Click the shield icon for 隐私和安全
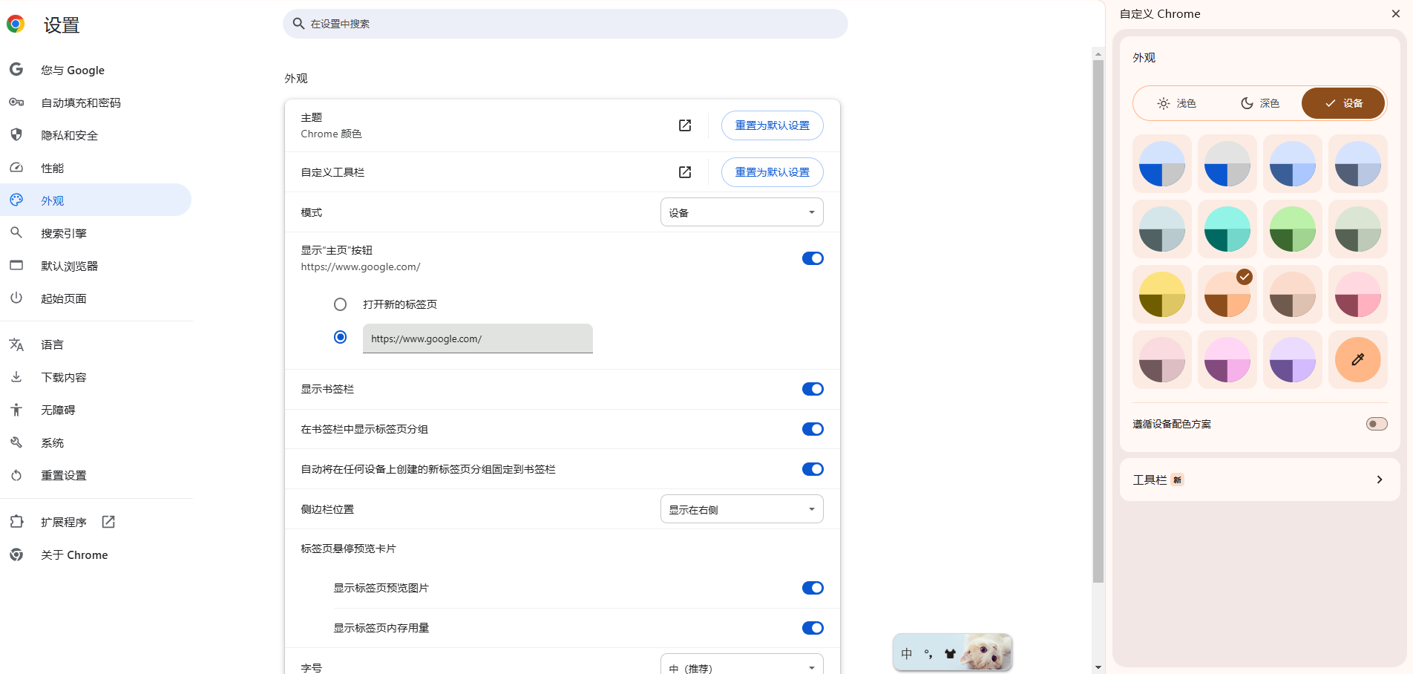This screenshot has height=674, width=1413. (x=16, y=135)
